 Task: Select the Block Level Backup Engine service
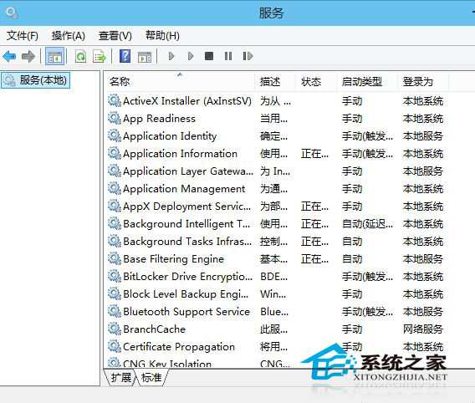276,294
